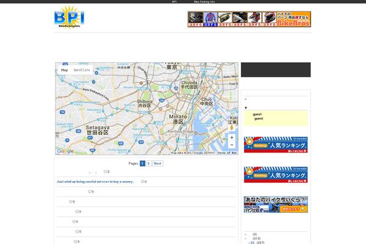The width and height of the screenshot is (366, 244).
Task: Click the Chuo label on the map
Action: pyautogui.click(x=207, y=101)
